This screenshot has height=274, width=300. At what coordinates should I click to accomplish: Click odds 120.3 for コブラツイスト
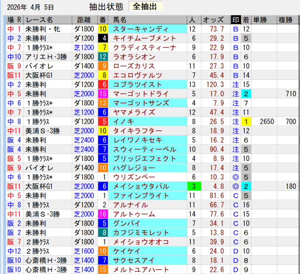[x=215, y=85]
